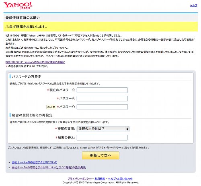The height and width of the screenshot is (186, 201).
Task: Focus the 現在のパスワード input field
Action: click(102, 90)
